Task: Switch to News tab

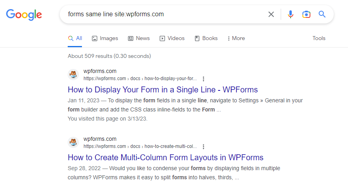Action: pos(139,38)
